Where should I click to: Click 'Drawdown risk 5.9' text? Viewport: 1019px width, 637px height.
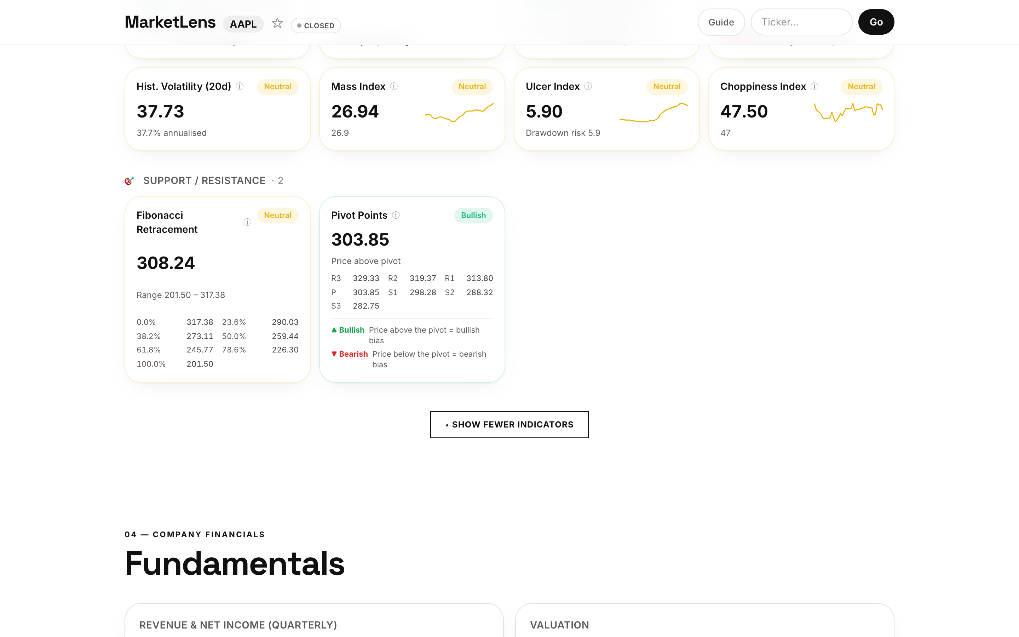click(x=563, y=133)
